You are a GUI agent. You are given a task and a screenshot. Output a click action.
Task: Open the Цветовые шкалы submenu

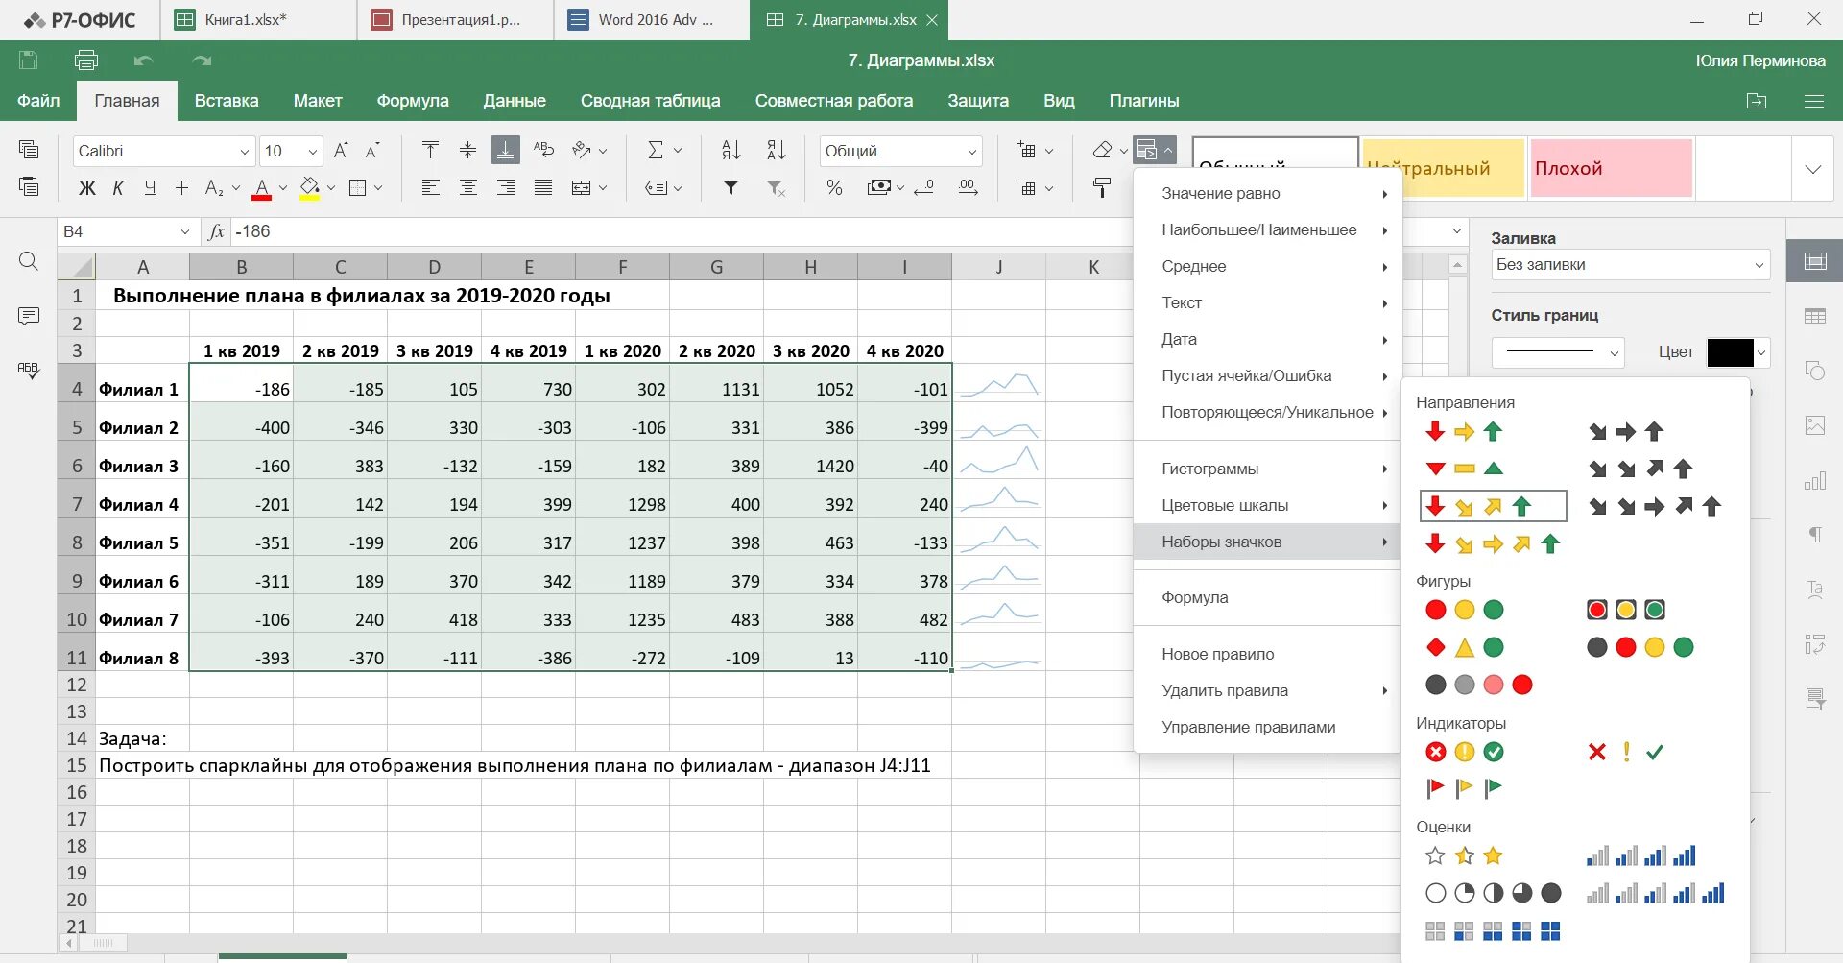coord(1267,505)
